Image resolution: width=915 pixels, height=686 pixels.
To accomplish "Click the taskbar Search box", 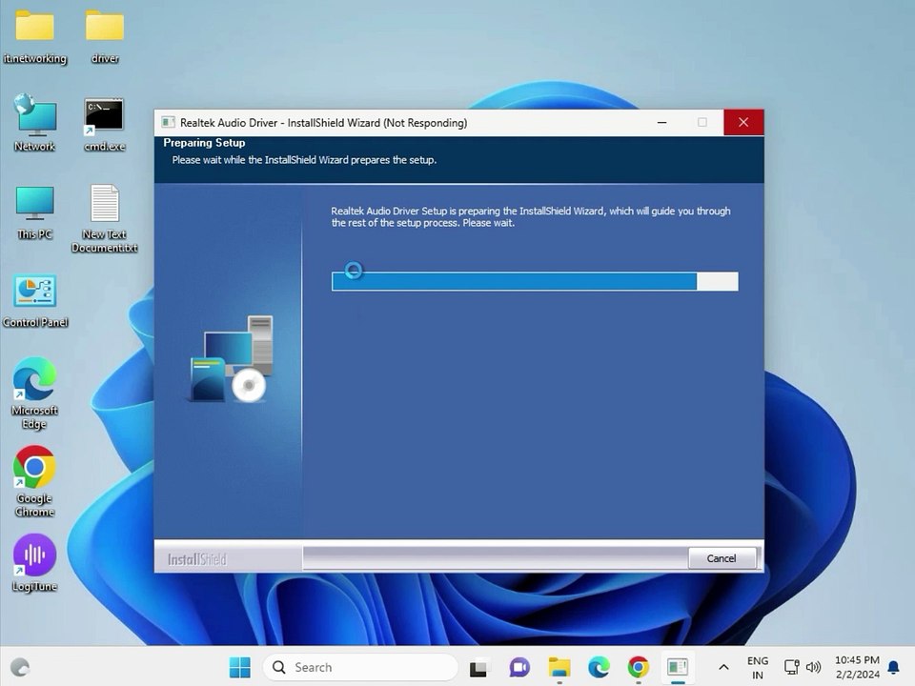I will coord(360,667).
